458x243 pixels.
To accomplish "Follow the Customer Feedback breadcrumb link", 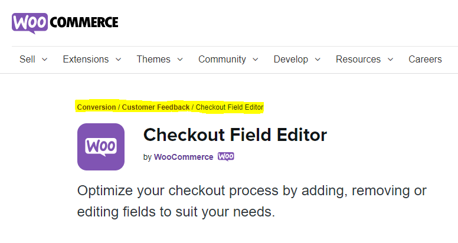I will coord(156,107).
